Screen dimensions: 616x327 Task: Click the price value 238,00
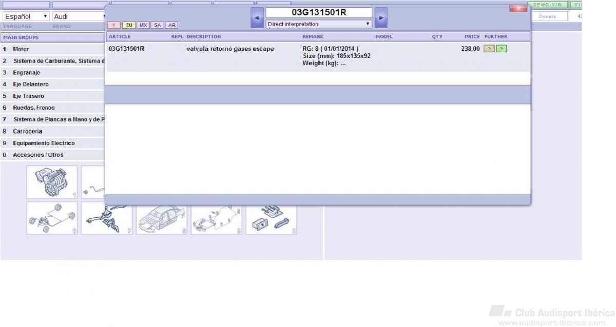pyautogui.click(x=471, y=49)
